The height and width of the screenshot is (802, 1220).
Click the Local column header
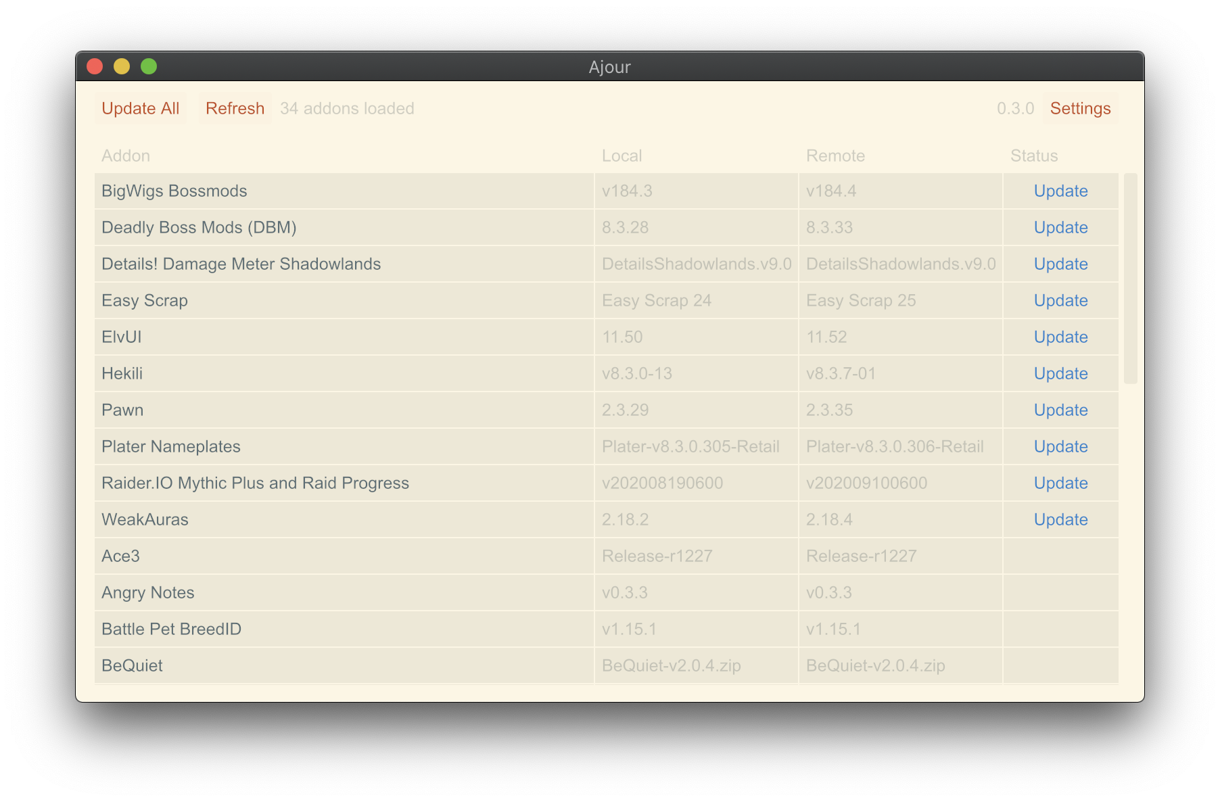(x=621, y=156)
